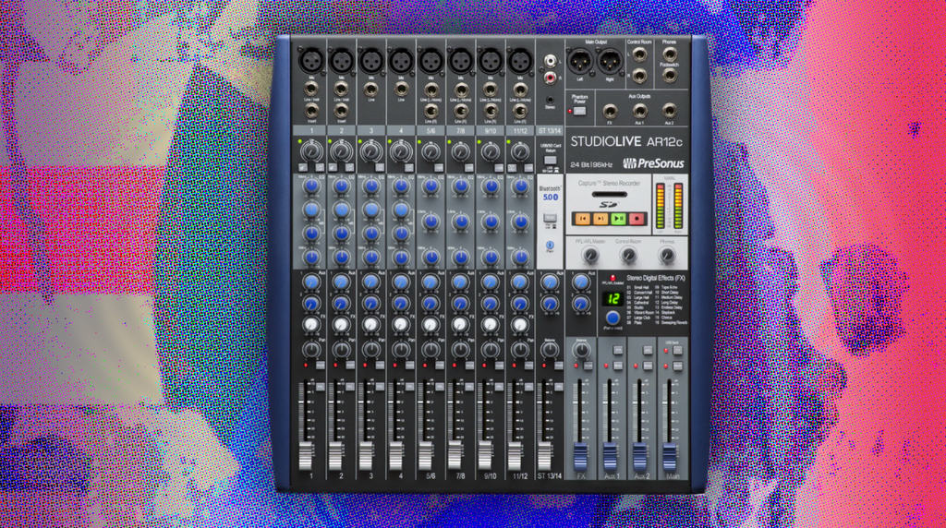Click the Control Room level knob

click(x=628, y=255)
